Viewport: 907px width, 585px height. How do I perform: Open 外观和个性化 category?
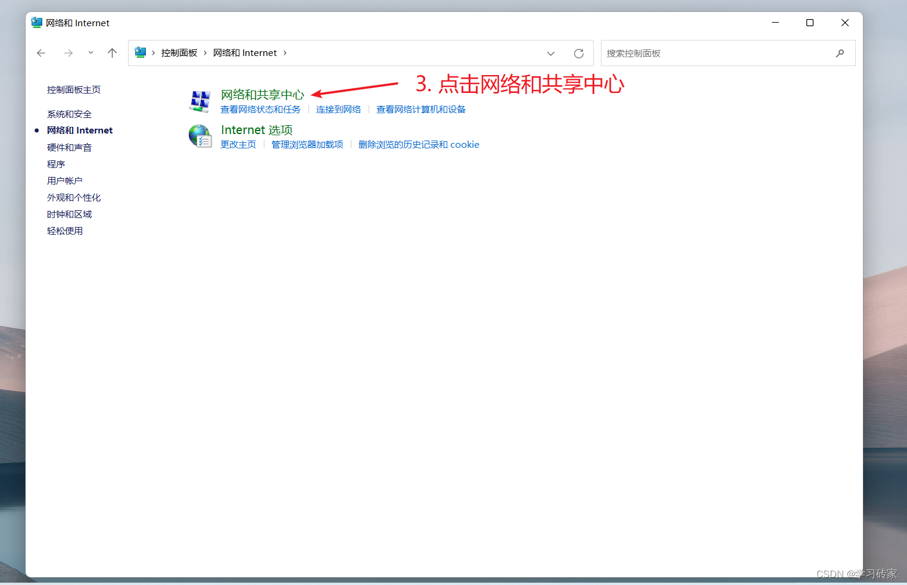(x=74, y=198)
